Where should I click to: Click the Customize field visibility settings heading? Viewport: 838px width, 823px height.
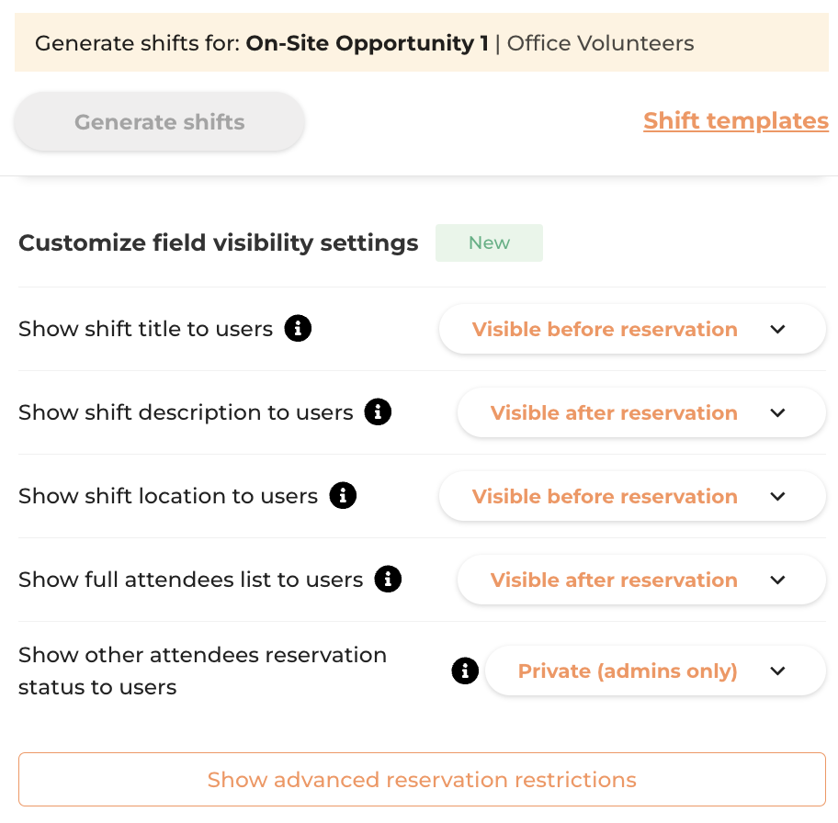pos(218,242)
